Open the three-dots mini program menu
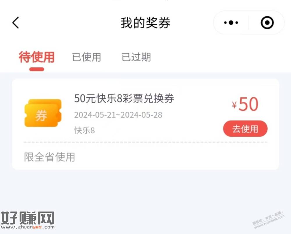 click(x=231, y=23)
